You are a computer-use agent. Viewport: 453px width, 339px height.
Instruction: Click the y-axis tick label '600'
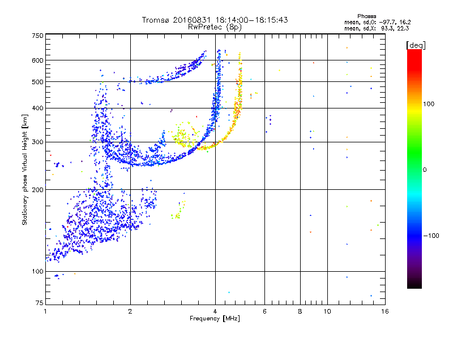click(37, 60)
